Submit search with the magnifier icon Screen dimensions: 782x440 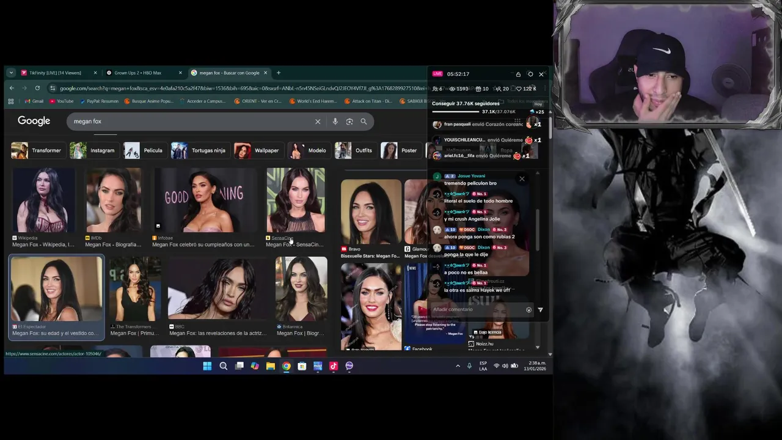pyautogui.click(x=364, y=122)
